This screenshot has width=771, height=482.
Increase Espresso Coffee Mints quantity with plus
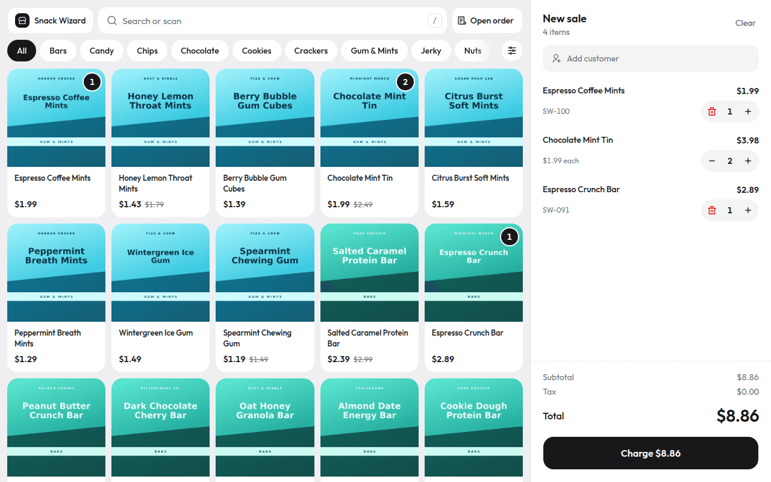748,111
